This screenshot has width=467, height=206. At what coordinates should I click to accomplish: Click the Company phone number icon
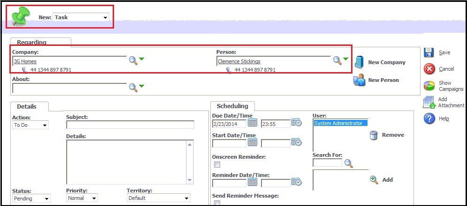(24, 70)
